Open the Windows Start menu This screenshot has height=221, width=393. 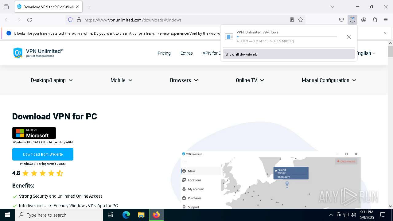pyautogui.click(x=7, y=215)
